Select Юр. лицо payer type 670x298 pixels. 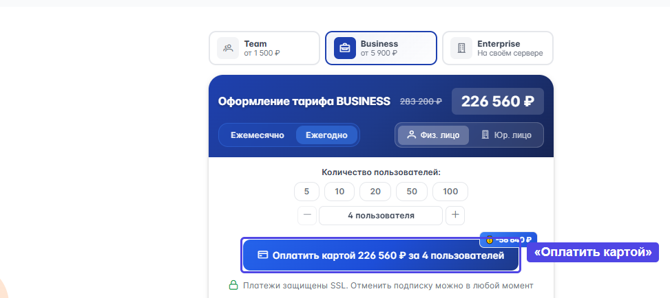pos(507,135)
